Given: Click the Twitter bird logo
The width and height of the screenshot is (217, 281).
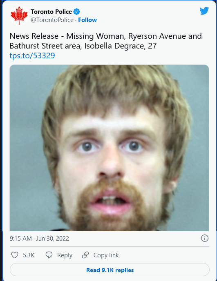Looking at the screenshot, I should coord(204,11).
